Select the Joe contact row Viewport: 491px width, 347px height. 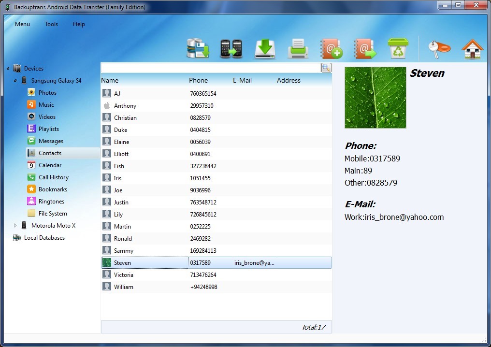coord(217,190)
